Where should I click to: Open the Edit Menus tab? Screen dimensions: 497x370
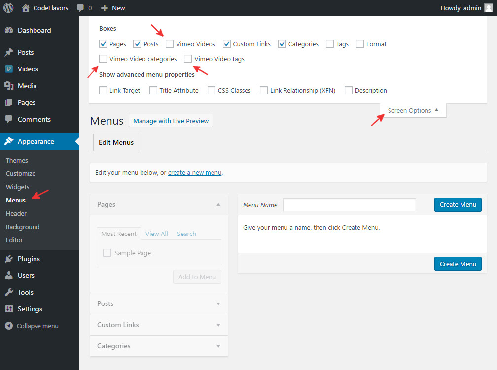pyautogui.click(x=116, y=142)
